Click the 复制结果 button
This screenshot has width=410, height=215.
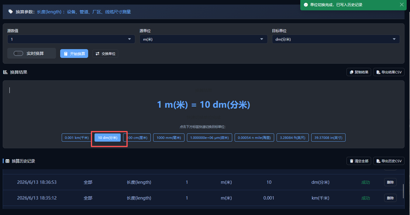(359, 72)
